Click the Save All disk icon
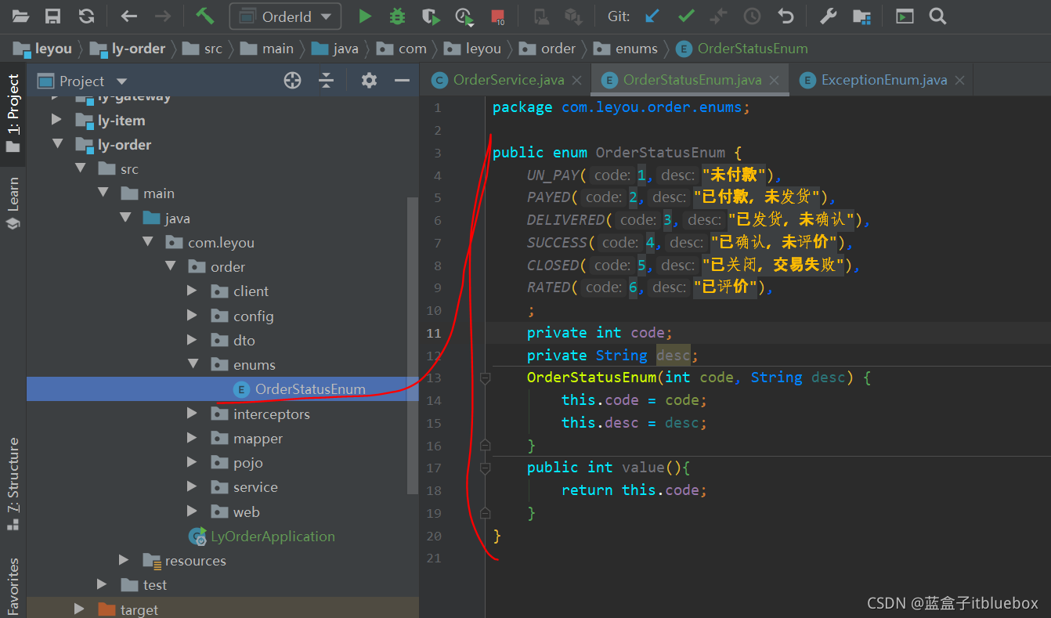The width and height of the screenshot is (1051, 618). [x=52, y=16]
